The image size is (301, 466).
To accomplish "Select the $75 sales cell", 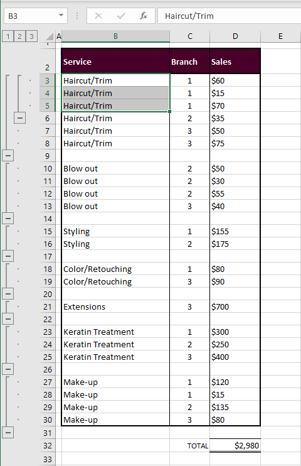I will [235, 143].
